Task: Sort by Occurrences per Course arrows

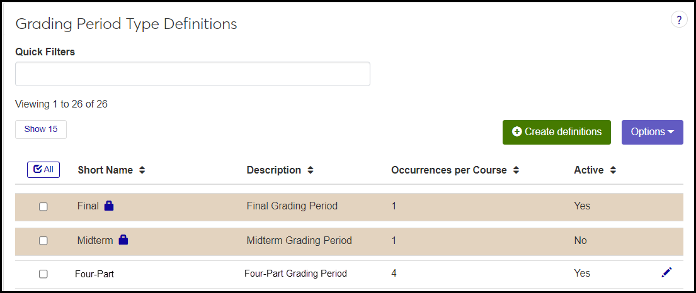Action: point(516,170)
